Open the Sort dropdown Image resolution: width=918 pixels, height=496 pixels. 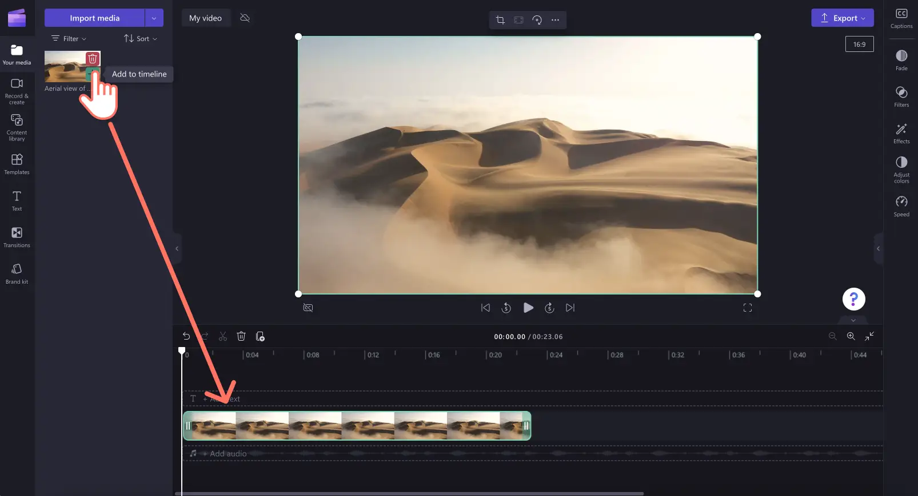coord(141,39)
